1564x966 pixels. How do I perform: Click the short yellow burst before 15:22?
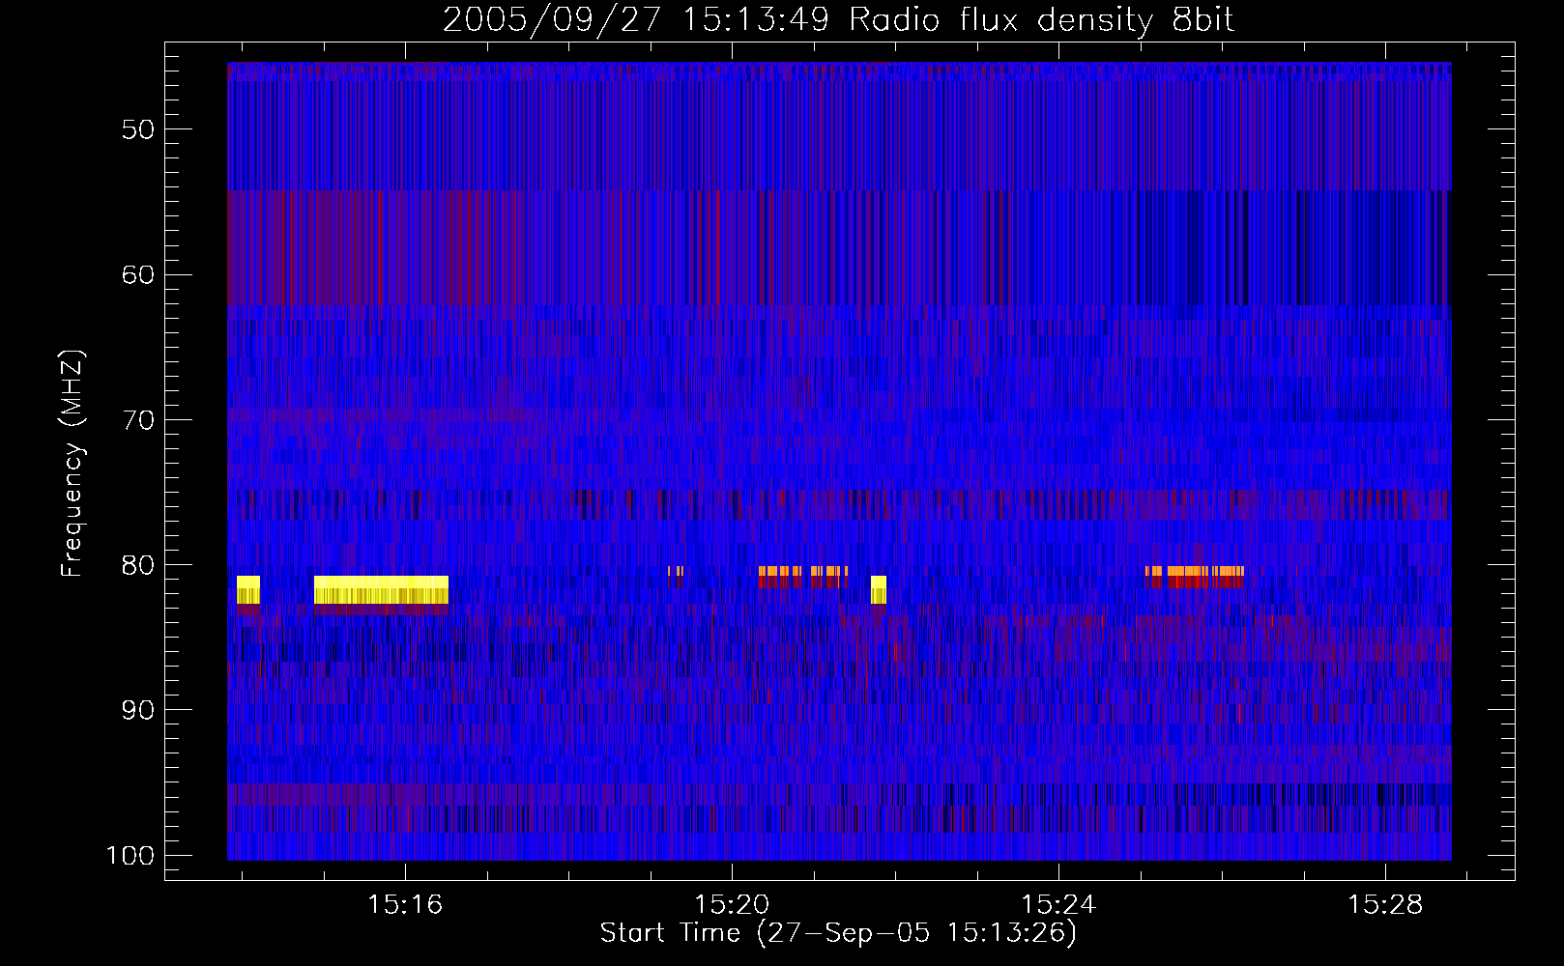tap(879, 589)
